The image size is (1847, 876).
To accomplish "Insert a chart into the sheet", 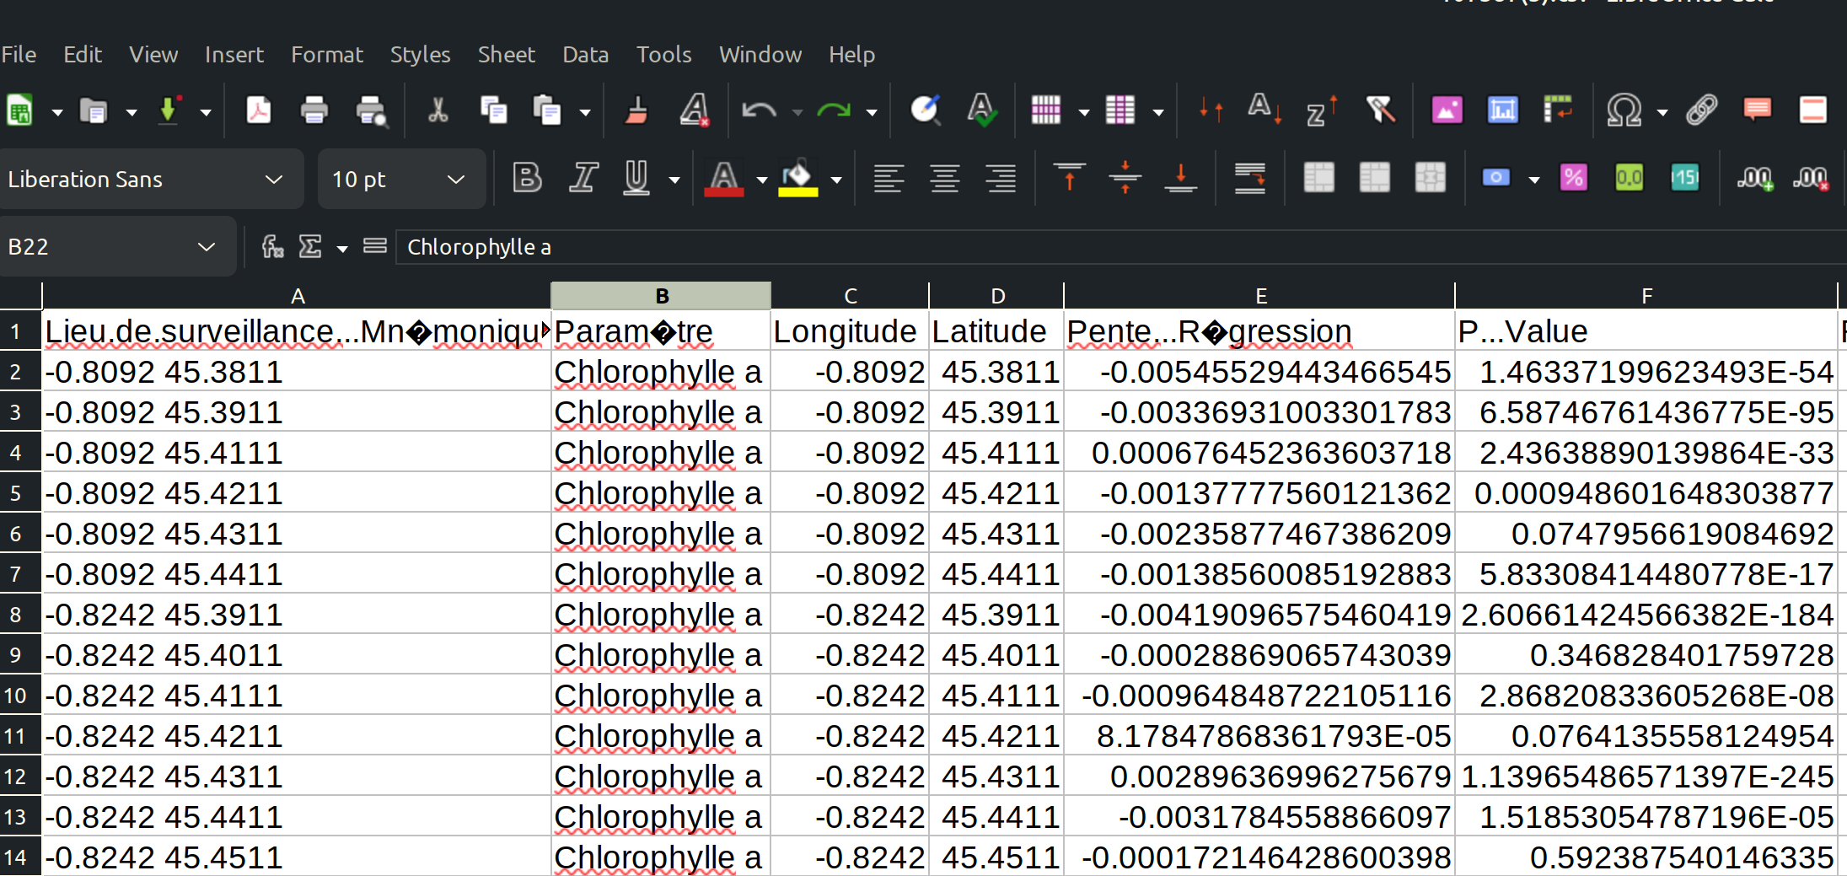I will (x=1503, y=110).
